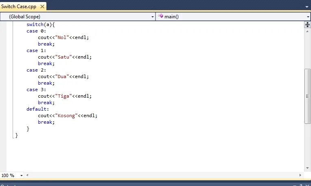This screenshot has height=186, width=311.
Task: Click the 'case 3:' line
Action: pos(36,90)
